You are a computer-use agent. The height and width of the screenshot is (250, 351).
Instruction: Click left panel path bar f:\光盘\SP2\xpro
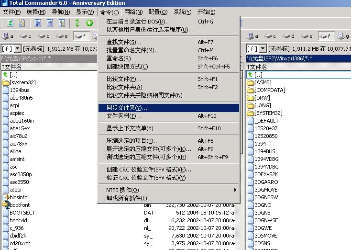pyautogui.click(x=49, y=58)
